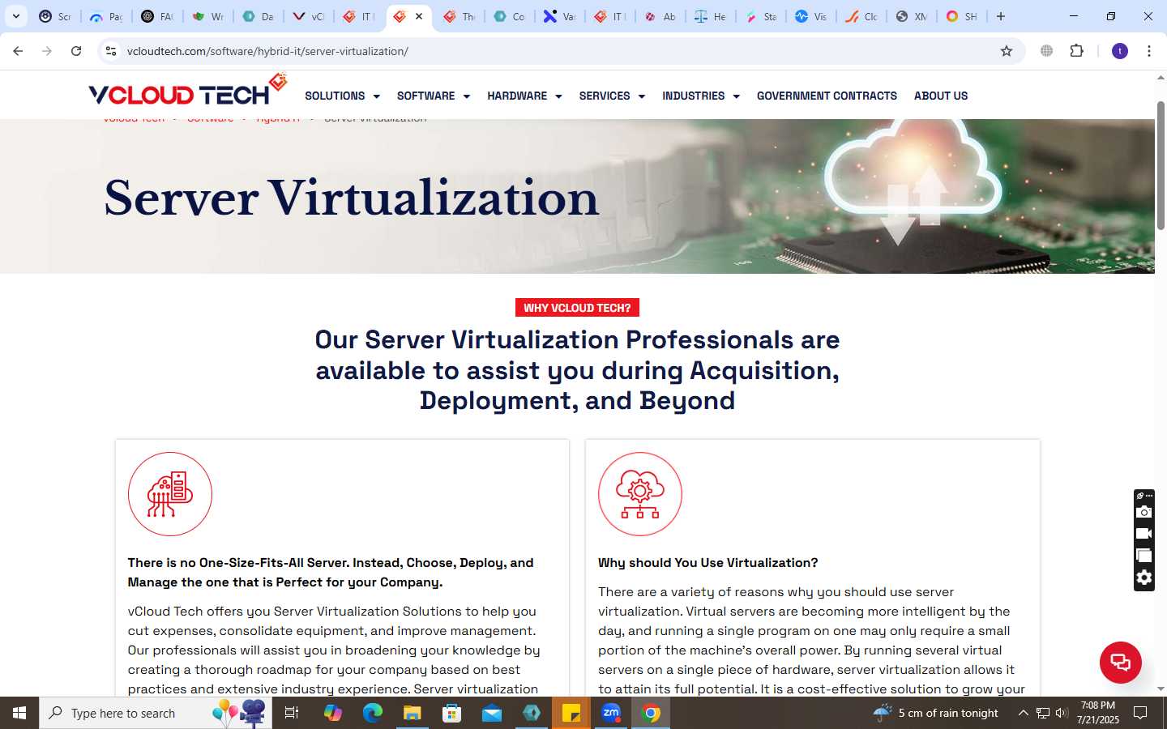Switch to the 'vCl' browser tab

coord(308,16)
